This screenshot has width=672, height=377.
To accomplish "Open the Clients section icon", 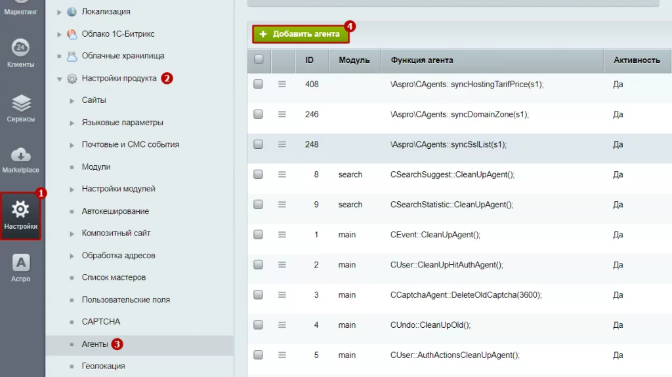I will [x=21, y=52].
